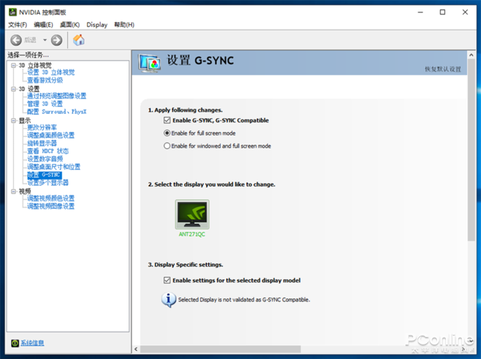Open 系统信息 link

click(x=32, y=342)
